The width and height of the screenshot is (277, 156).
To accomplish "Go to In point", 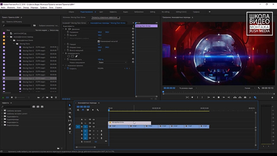I will pos(209,97).
